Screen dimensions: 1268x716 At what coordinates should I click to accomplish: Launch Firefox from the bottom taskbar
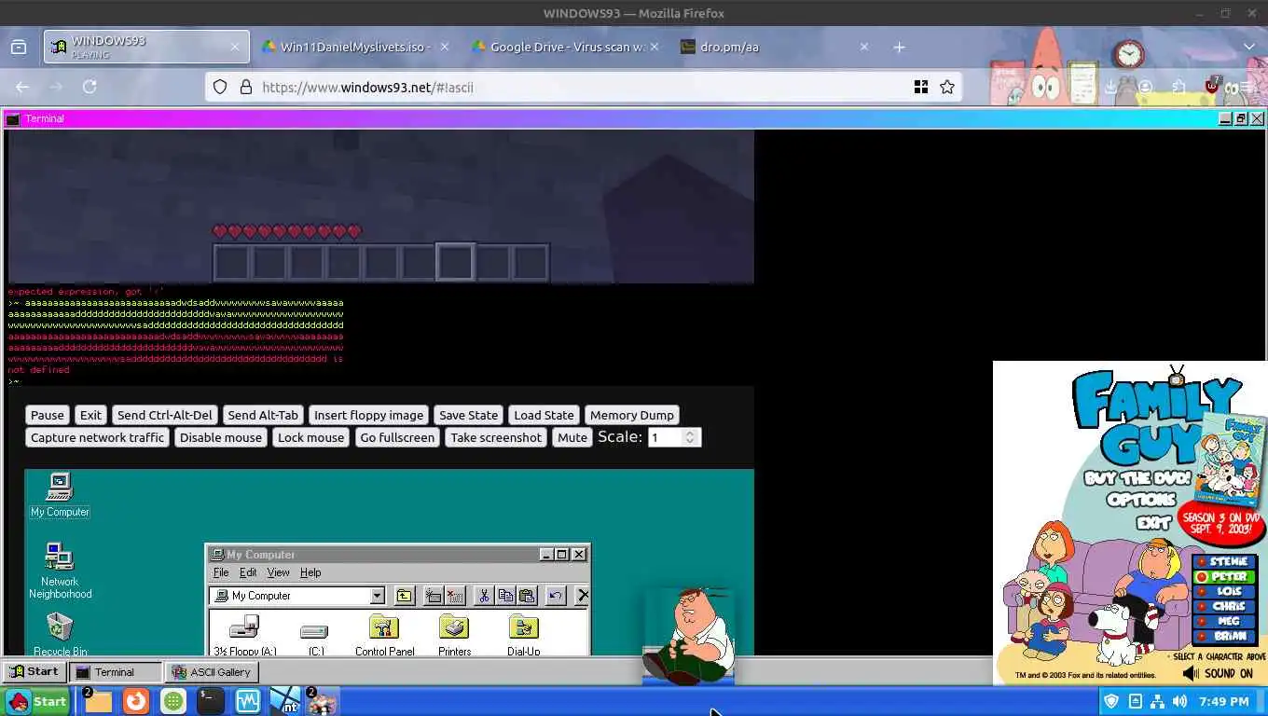(136, 701)
